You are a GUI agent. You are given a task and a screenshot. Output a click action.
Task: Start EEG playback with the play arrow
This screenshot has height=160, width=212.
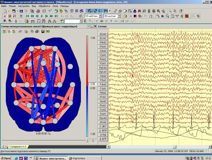coord(42,16)
